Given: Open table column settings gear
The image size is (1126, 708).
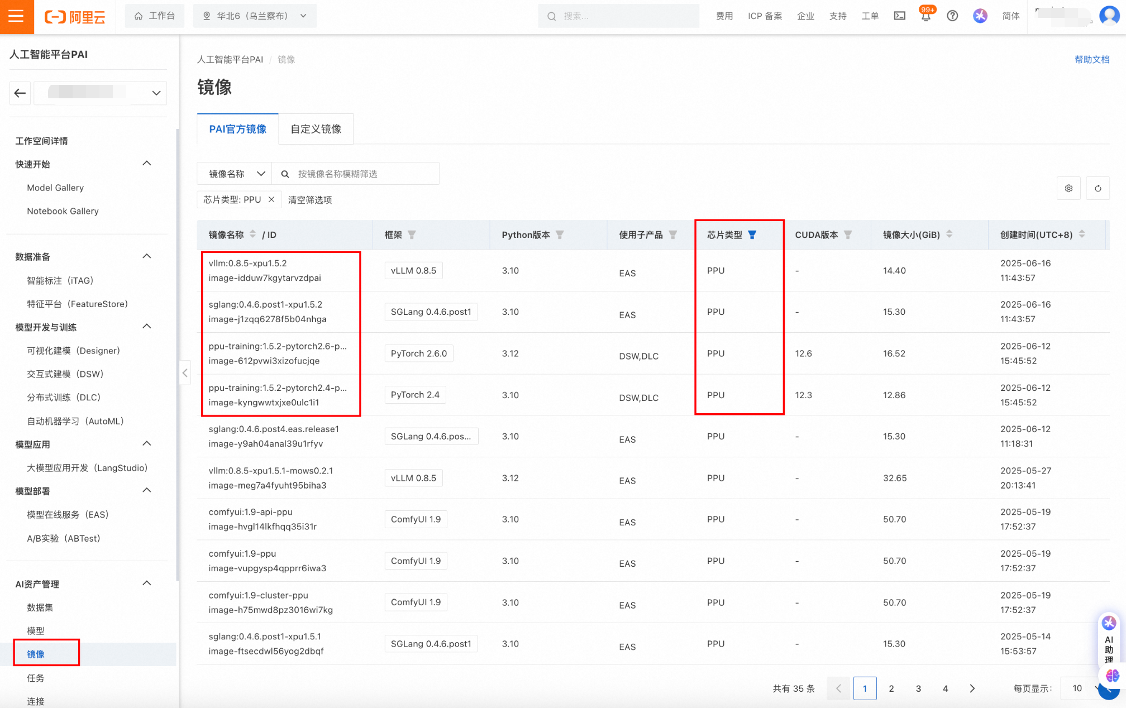Looking at the screenshot, I should (1068, 188).
